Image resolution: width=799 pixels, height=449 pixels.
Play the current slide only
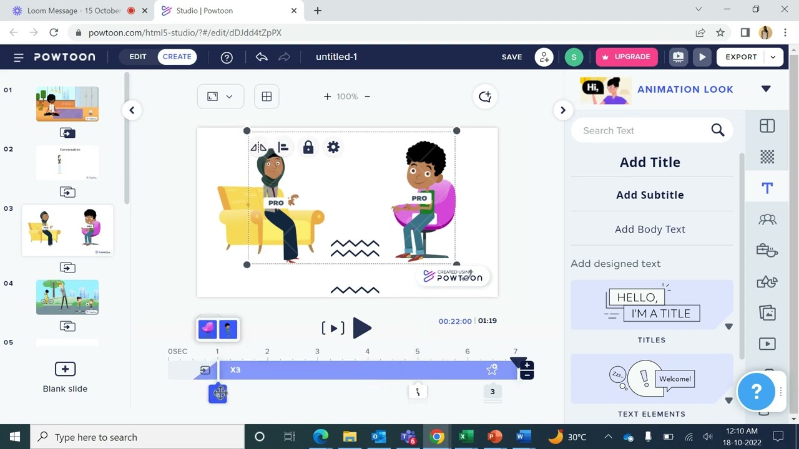tap(333, 328)
